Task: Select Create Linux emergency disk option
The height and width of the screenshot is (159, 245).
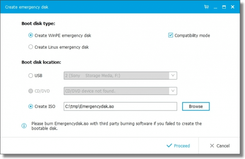Action: tap(31, 47)
